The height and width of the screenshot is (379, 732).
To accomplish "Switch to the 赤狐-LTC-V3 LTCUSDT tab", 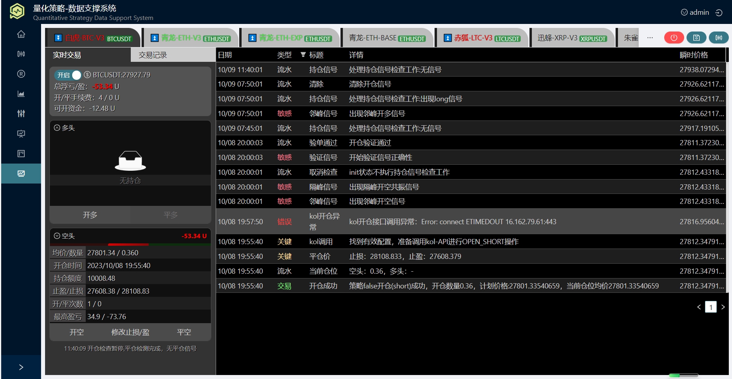I will tap(482, 38).
